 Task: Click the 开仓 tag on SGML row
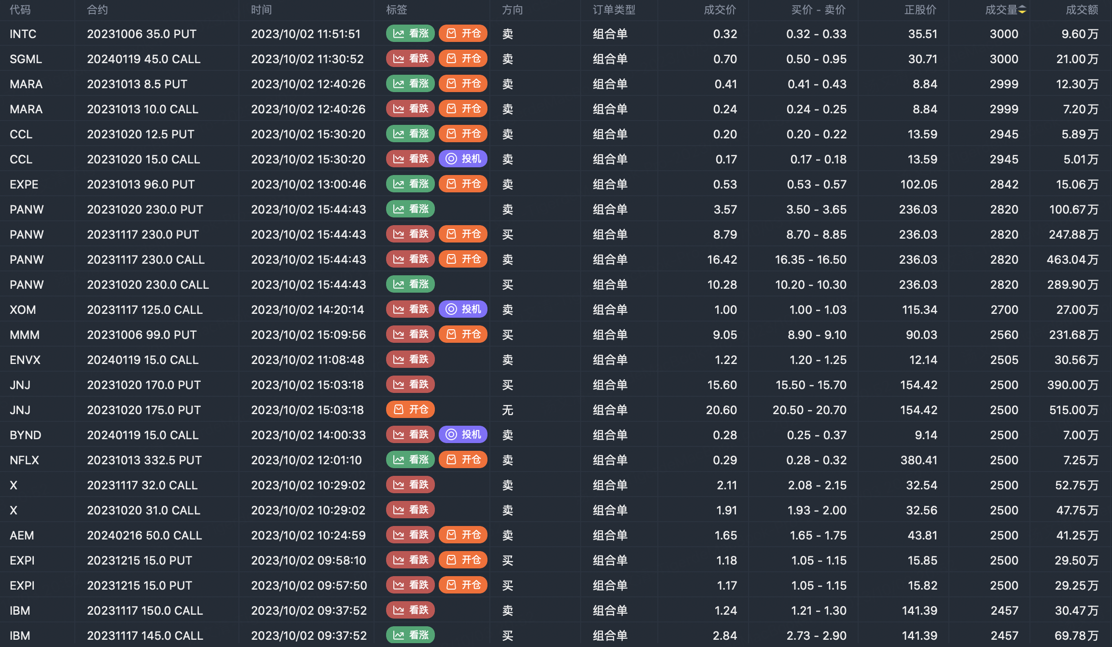tap(463, 59)
